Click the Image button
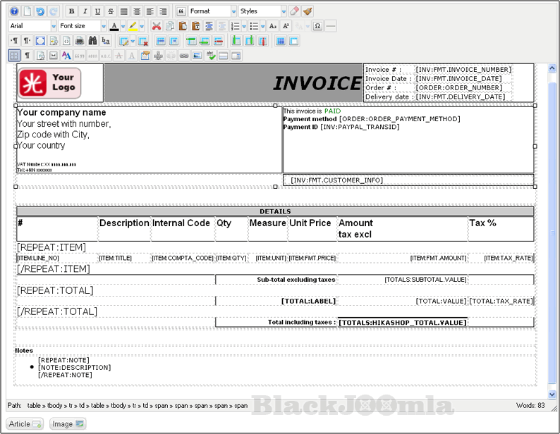Screen dimensions: 560x434 point(68,423)
